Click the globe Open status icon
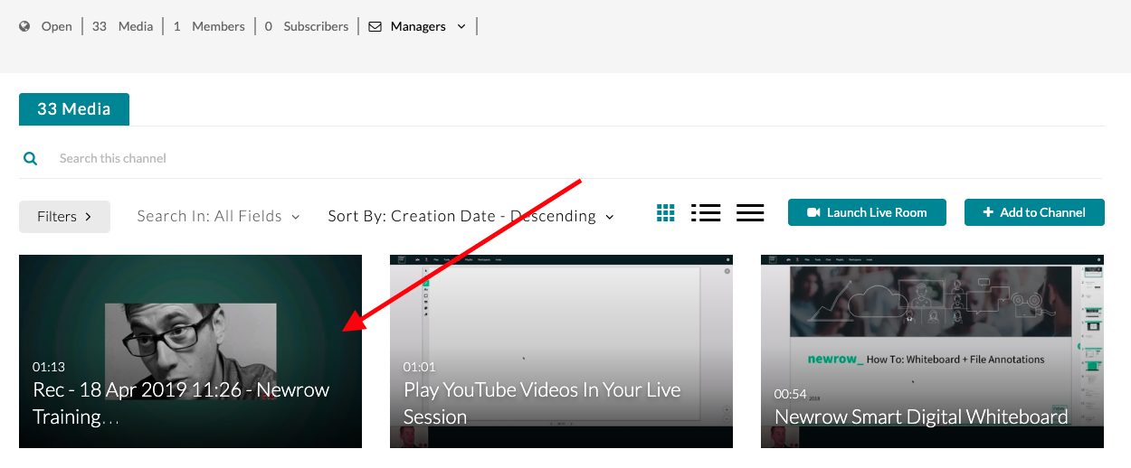 [25, 26]
